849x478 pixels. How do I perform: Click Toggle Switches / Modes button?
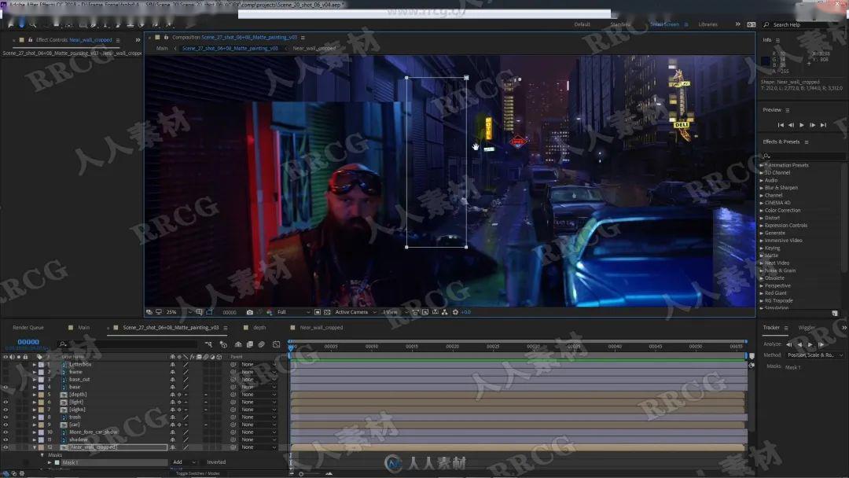197,473
